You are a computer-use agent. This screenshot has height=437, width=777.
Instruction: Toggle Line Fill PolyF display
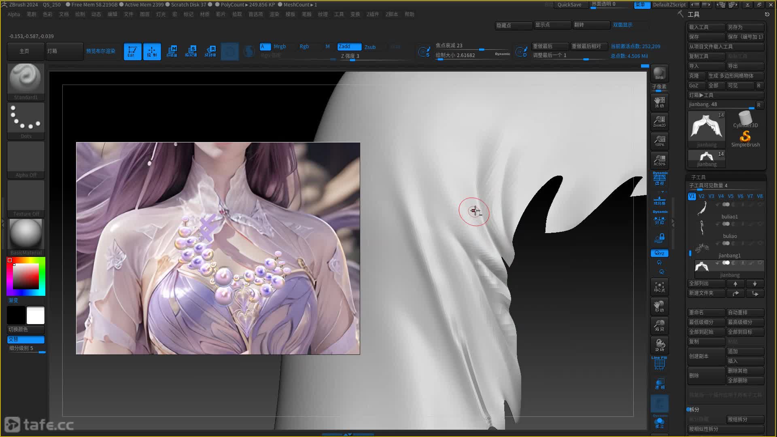[x=659, y=363]
